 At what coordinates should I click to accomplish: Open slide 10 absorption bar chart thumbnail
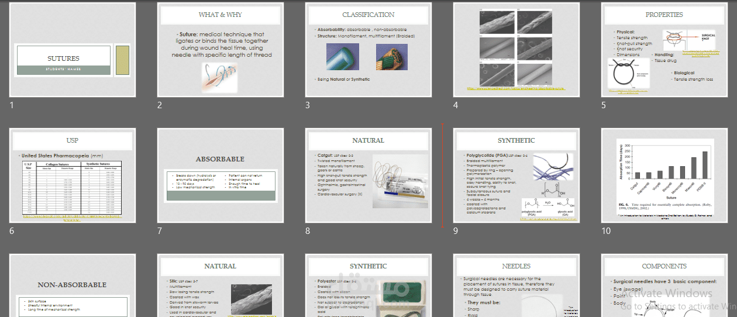click(664, 175)
